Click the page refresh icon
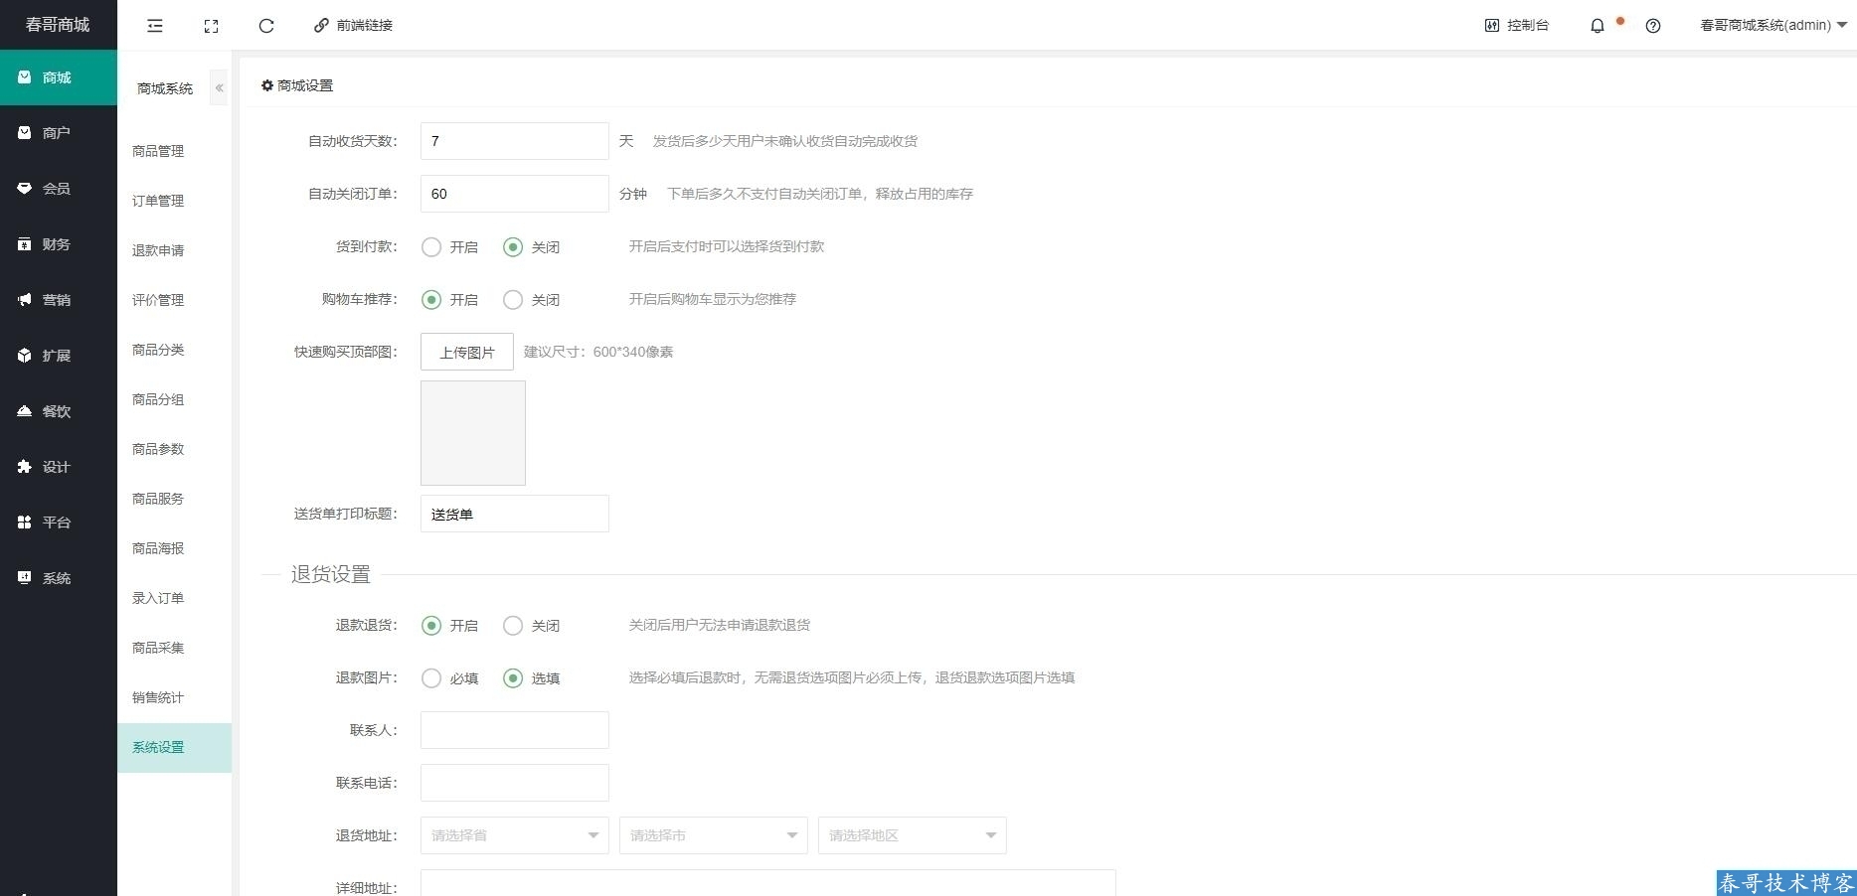This screenshot has width=1857, height=896. (266, 26)
